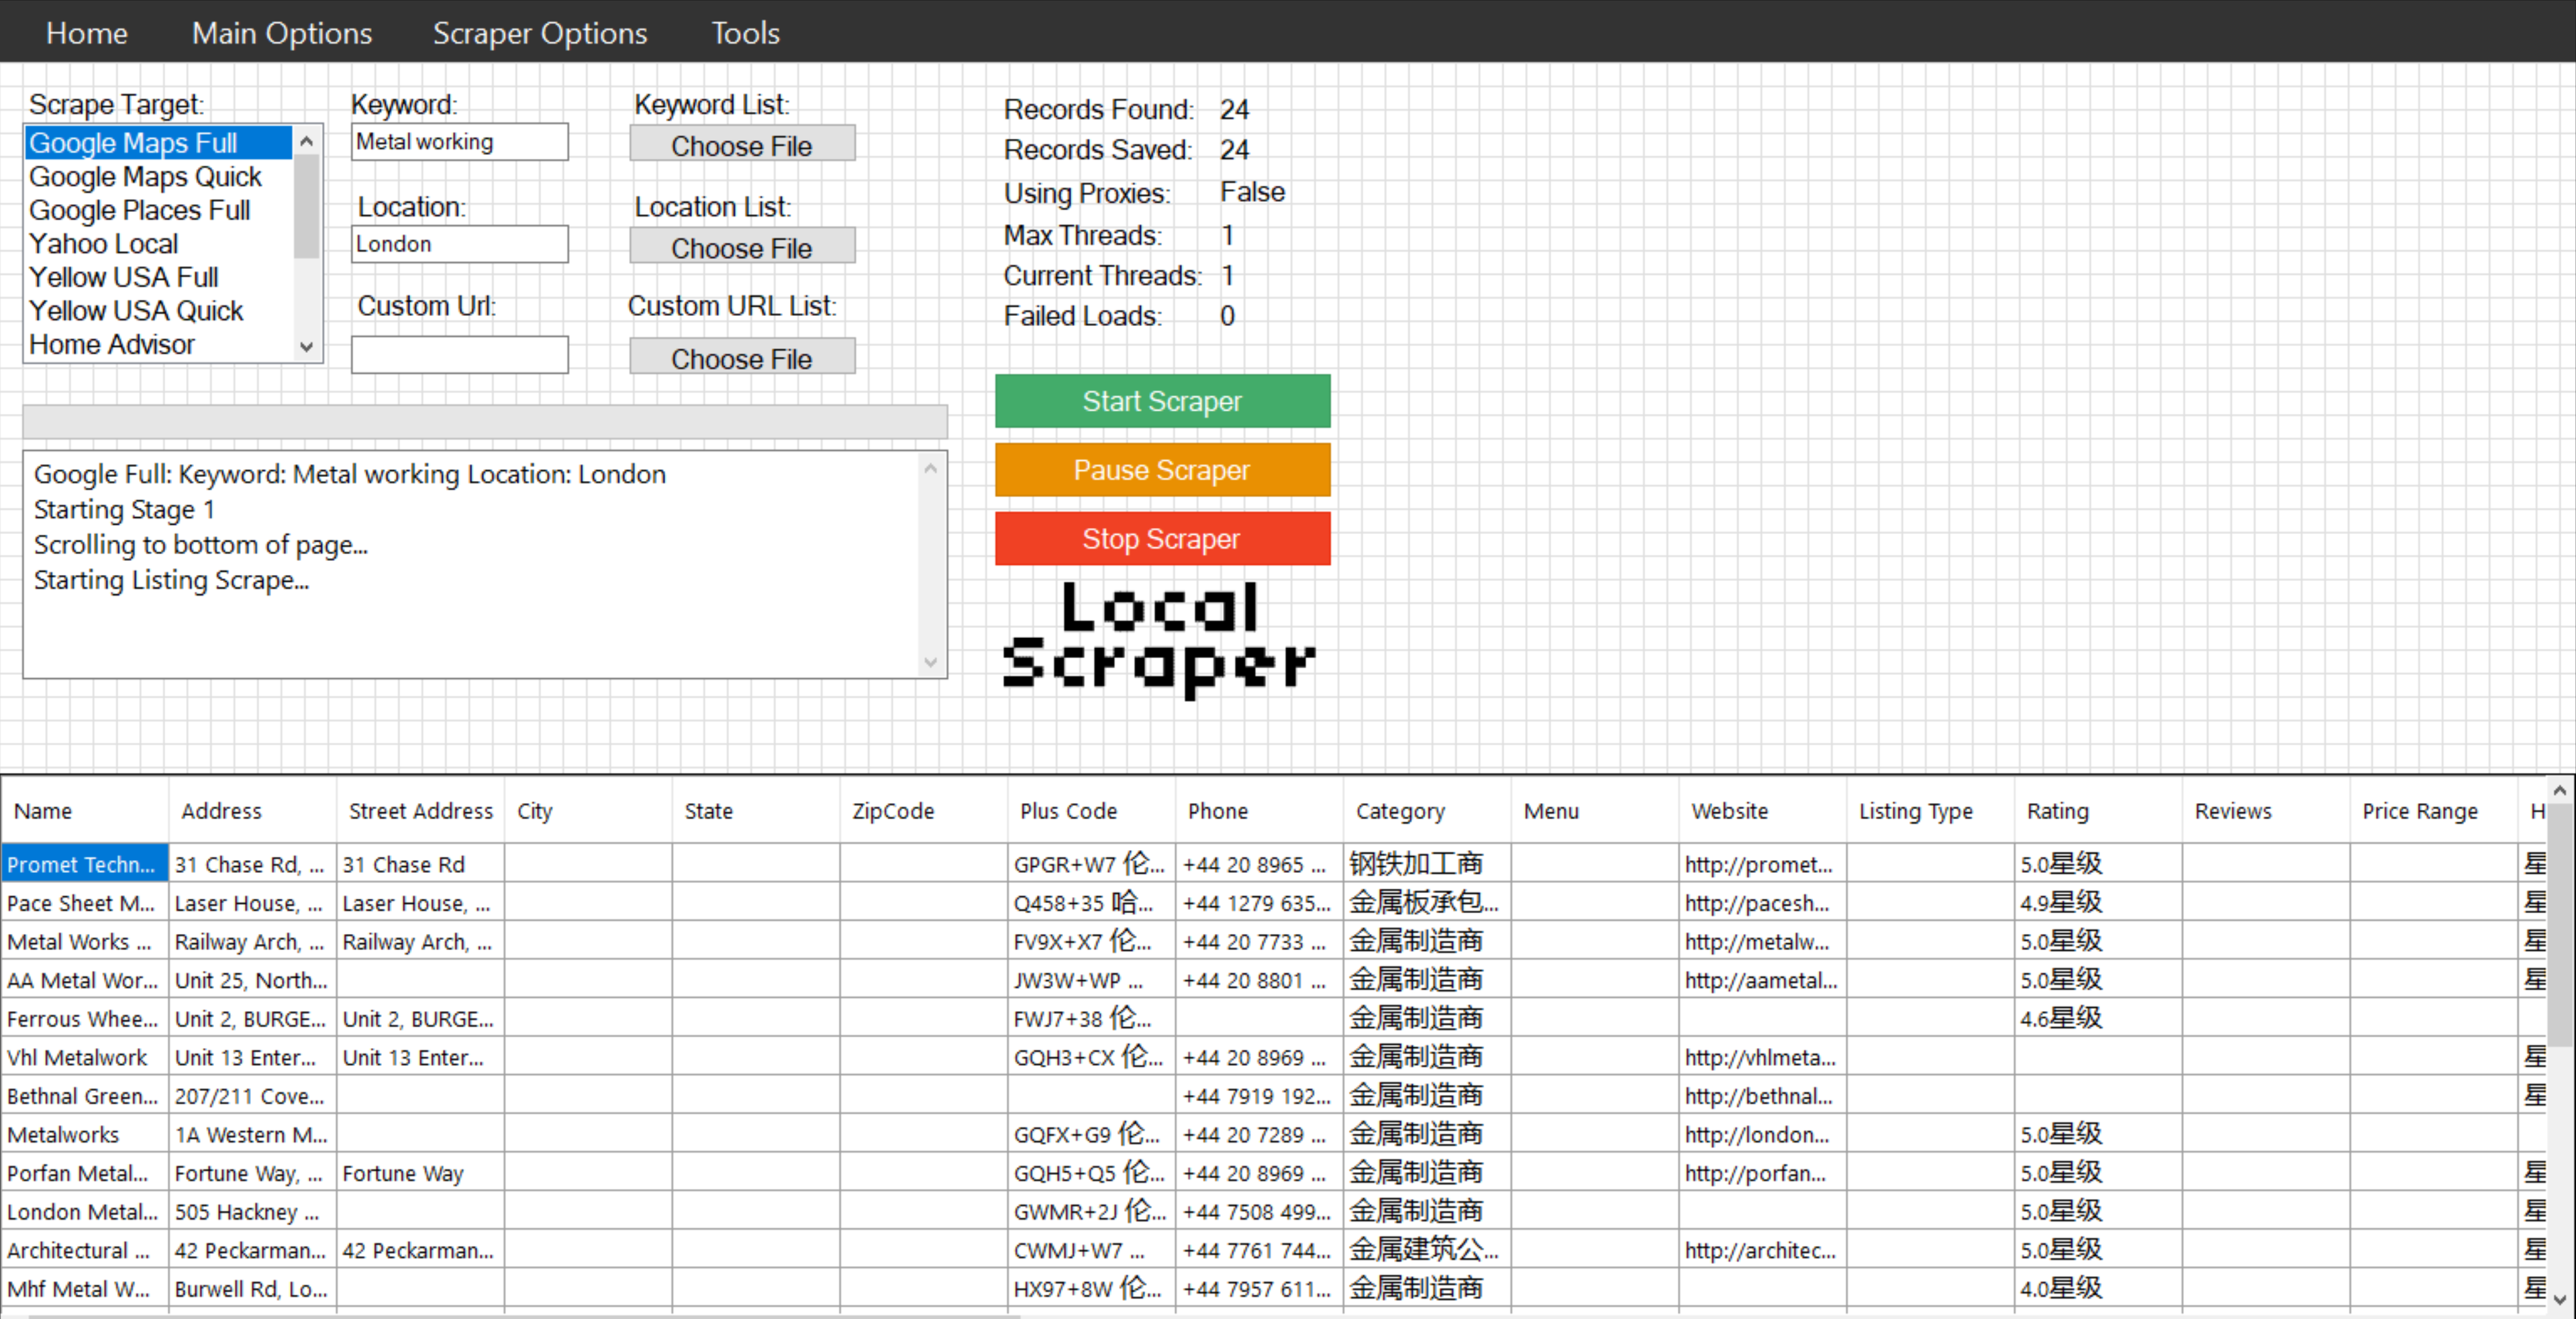Screen dimensions: 2576x1319
Task: Select the Promet Techn... name cell
Action: tap(85, 863)
